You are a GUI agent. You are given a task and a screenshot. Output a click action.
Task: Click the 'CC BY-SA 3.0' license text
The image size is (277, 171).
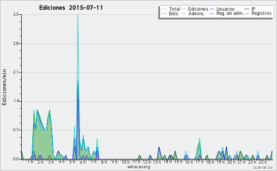[x=263, y=168]
